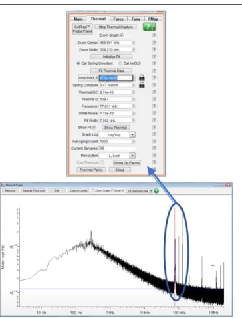Open help for Frequency row

[154, 106]
